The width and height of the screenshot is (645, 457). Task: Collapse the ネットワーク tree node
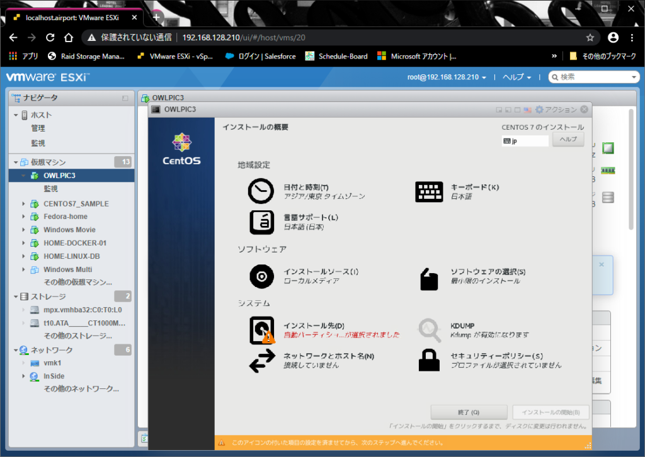point(16,350)
